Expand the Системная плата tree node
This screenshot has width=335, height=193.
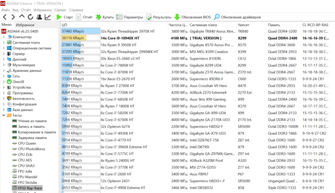4,43
